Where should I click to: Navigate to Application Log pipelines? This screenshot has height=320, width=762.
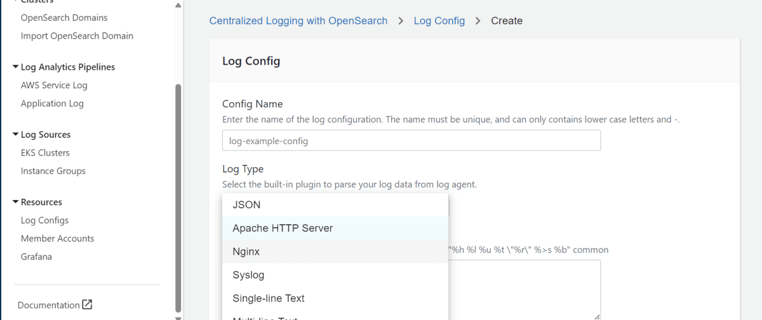click(52, 103)
